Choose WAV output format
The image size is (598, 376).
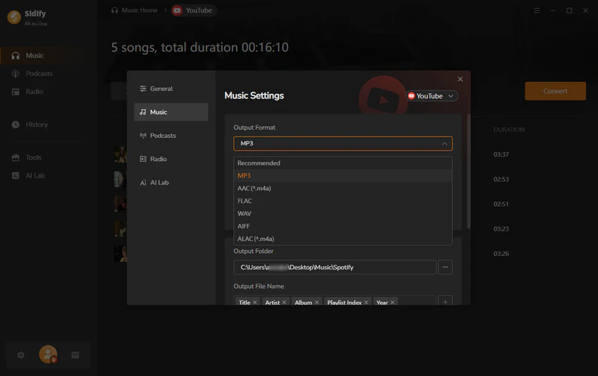[343, 213]
